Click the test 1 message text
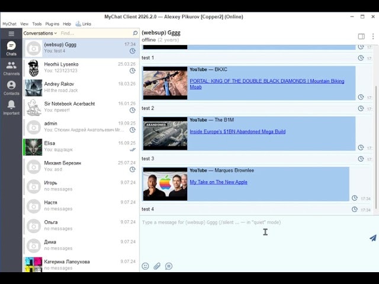The width and height of the screenshot is (379, 284). (x=147, y=58)
